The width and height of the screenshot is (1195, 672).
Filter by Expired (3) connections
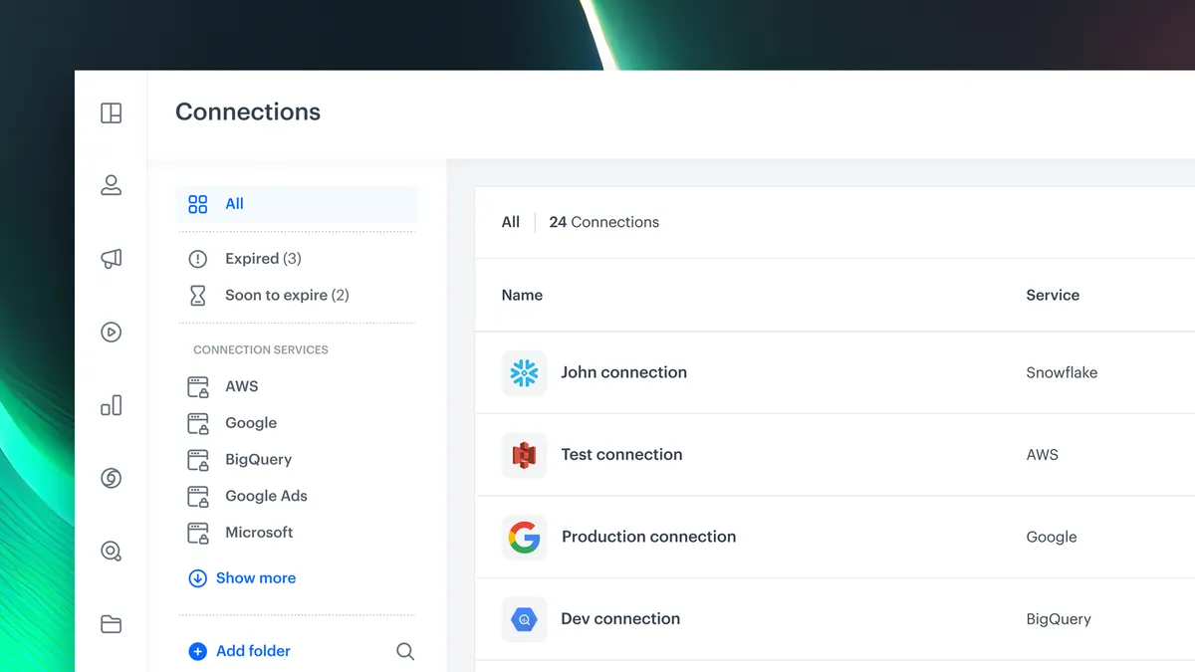coord(262,259)
